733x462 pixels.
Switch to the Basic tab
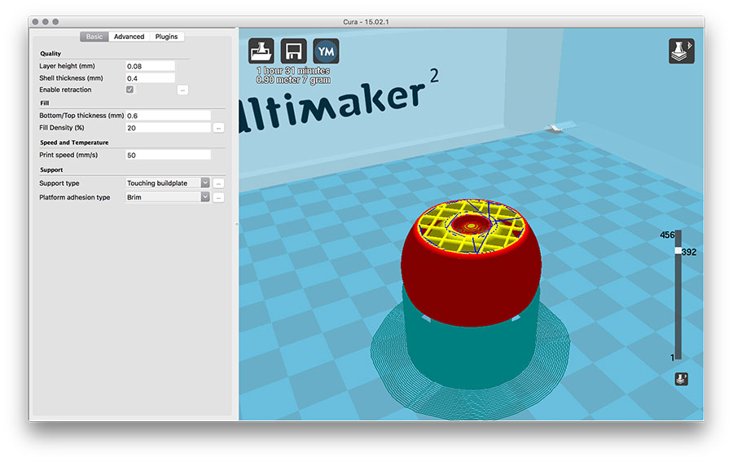94,37
